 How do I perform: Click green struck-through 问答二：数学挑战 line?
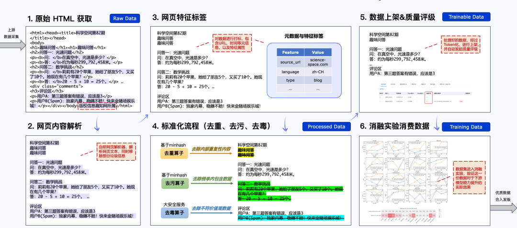[x=254, y=184]
